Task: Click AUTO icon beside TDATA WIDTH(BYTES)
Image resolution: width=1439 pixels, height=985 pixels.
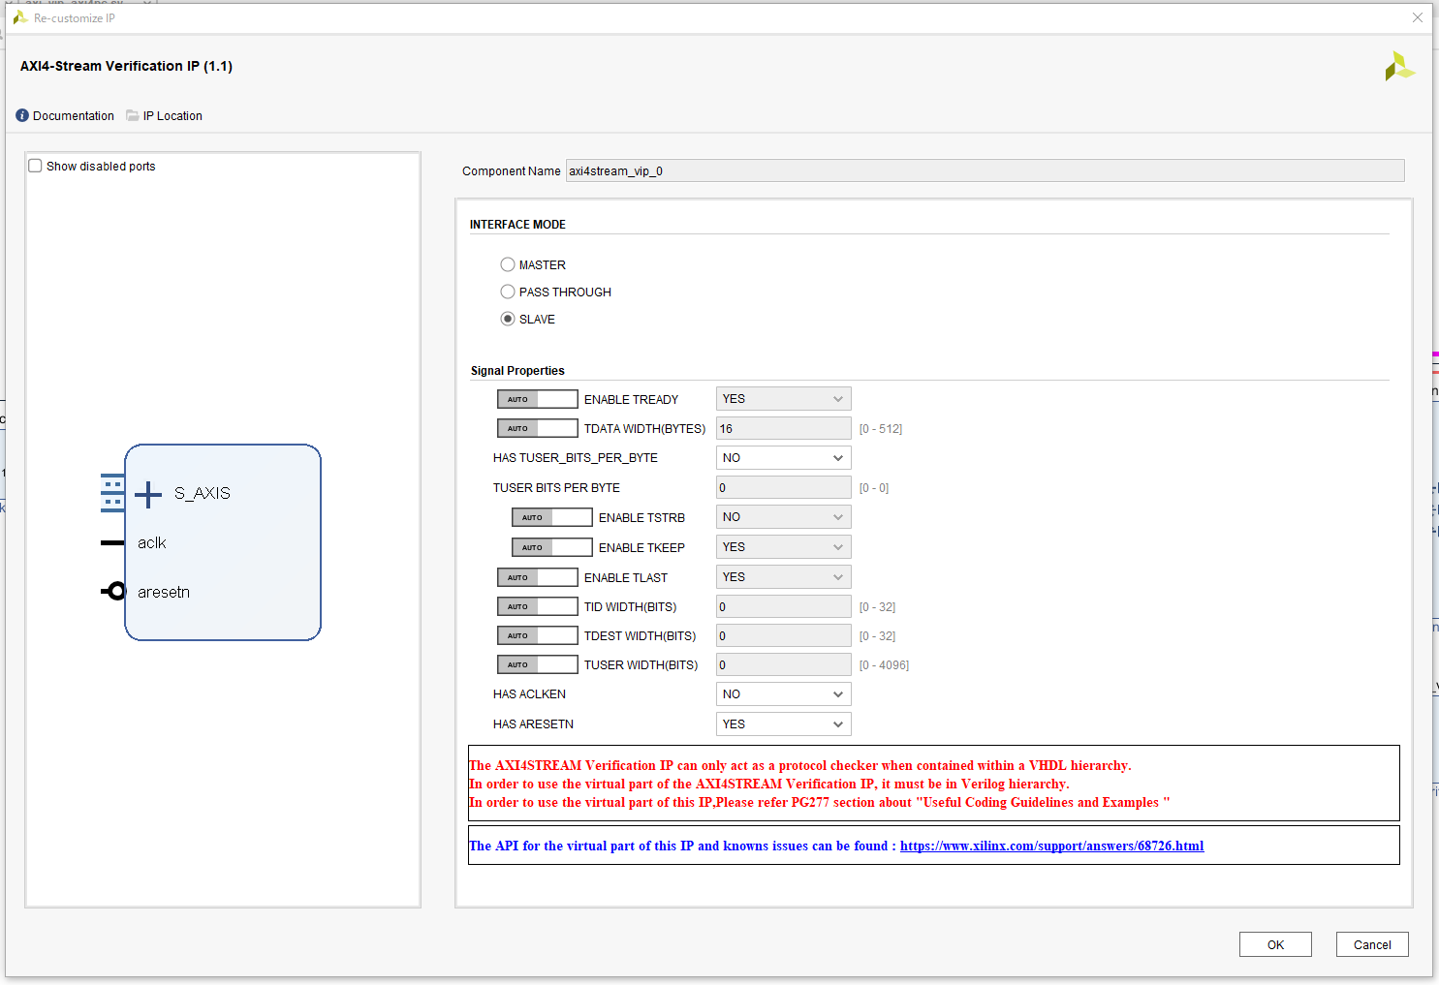Action: click(537, 427)
